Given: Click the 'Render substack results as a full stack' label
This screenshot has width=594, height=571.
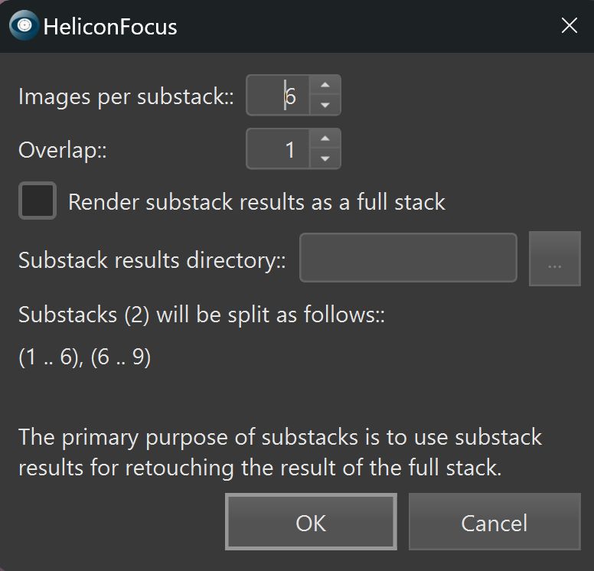Looking at the screenshot, I should point(256,202).
